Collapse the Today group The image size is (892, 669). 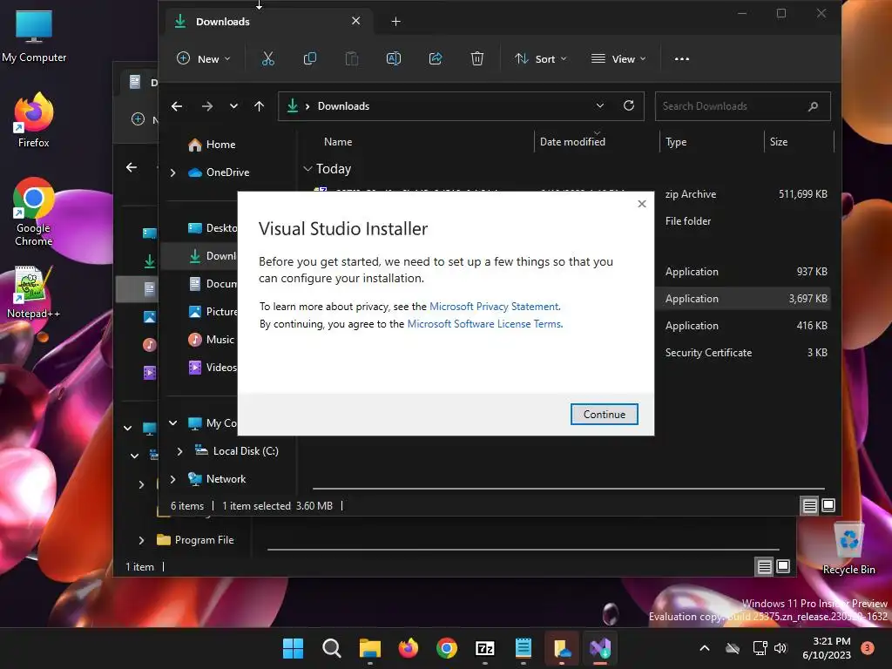307,168
